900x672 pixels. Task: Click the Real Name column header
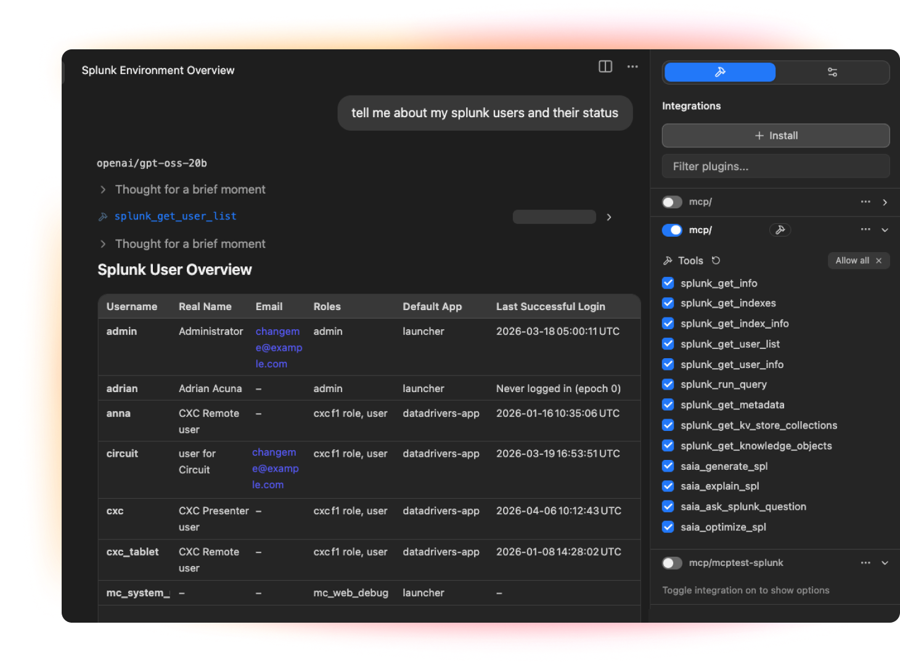click(205, 306)
